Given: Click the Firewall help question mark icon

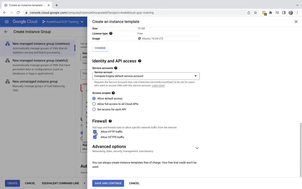Looking at the screenshot, I should [110, 121].
